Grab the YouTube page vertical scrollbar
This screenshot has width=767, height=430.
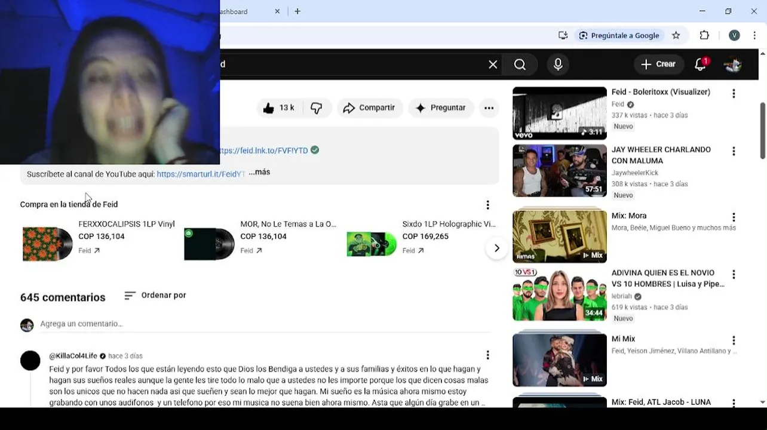coord(762,130)
